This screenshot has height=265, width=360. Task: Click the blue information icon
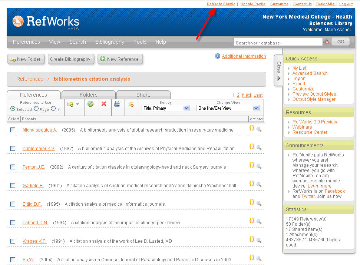(218, 56)
